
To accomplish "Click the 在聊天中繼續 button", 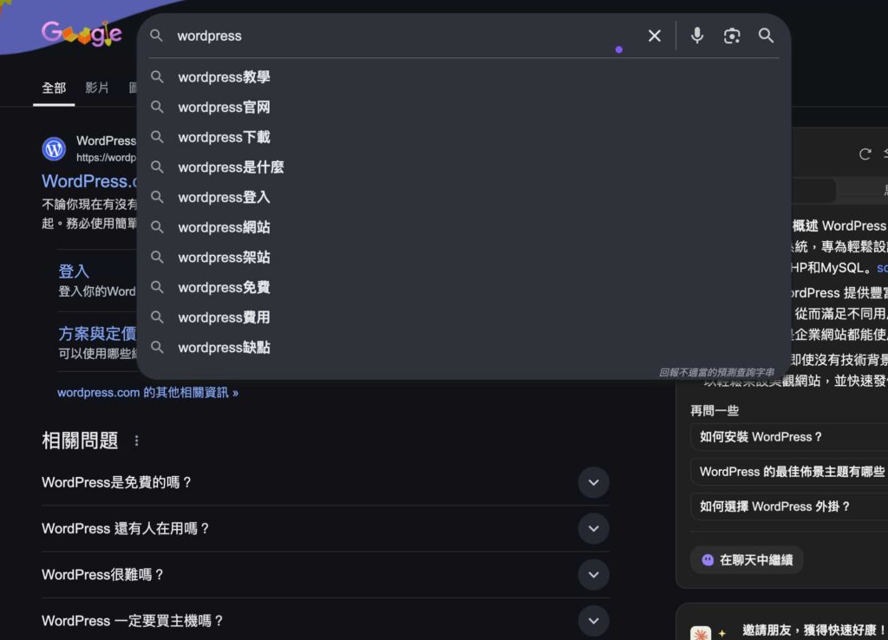I will pyautogui.click(x=747, y=560).
